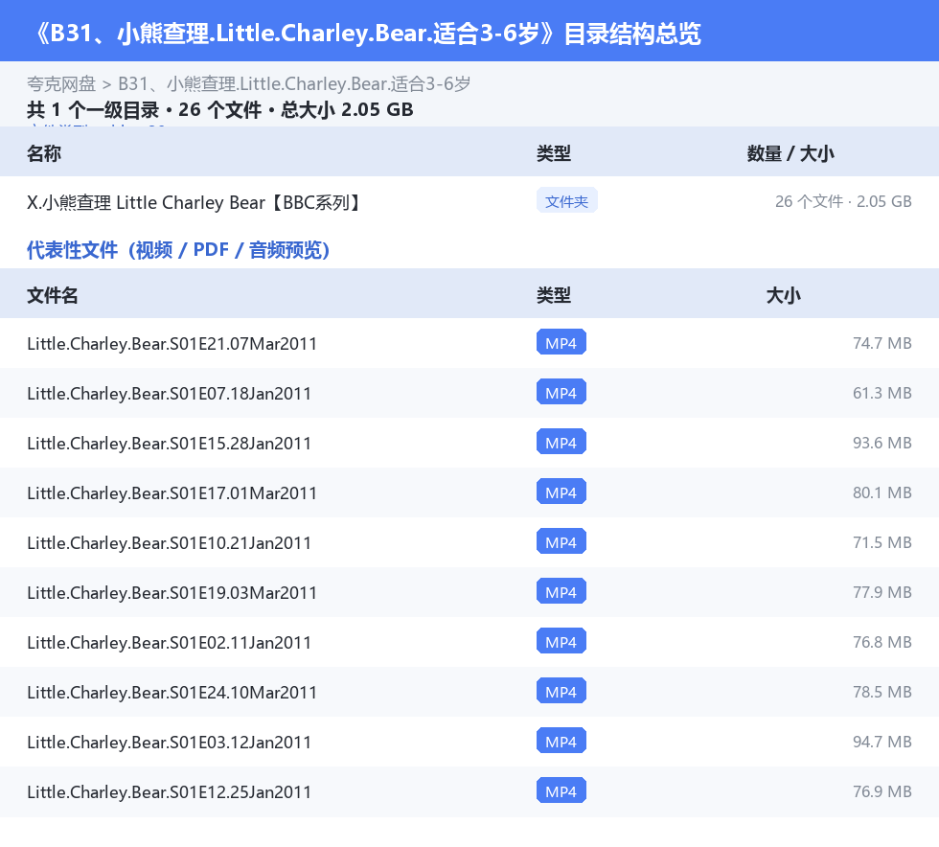The height and width of the screenshot is (847, 939).
Task: Click the MP4 badge on the S01E07 row
Action: [x=561, y=392]
